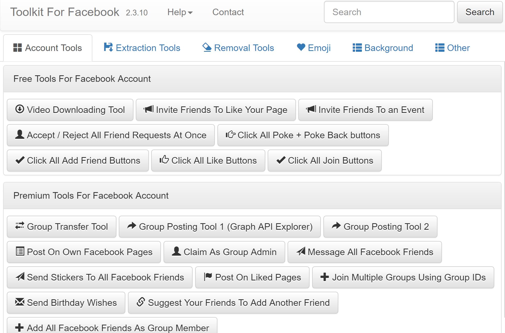Open Group Posting Tool 2
Viewport: 505px width, 333px height.
(x=380, y=227)
